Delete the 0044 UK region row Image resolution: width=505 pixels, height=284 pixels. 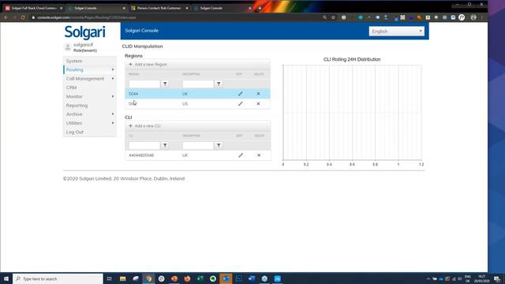point(258,94)
